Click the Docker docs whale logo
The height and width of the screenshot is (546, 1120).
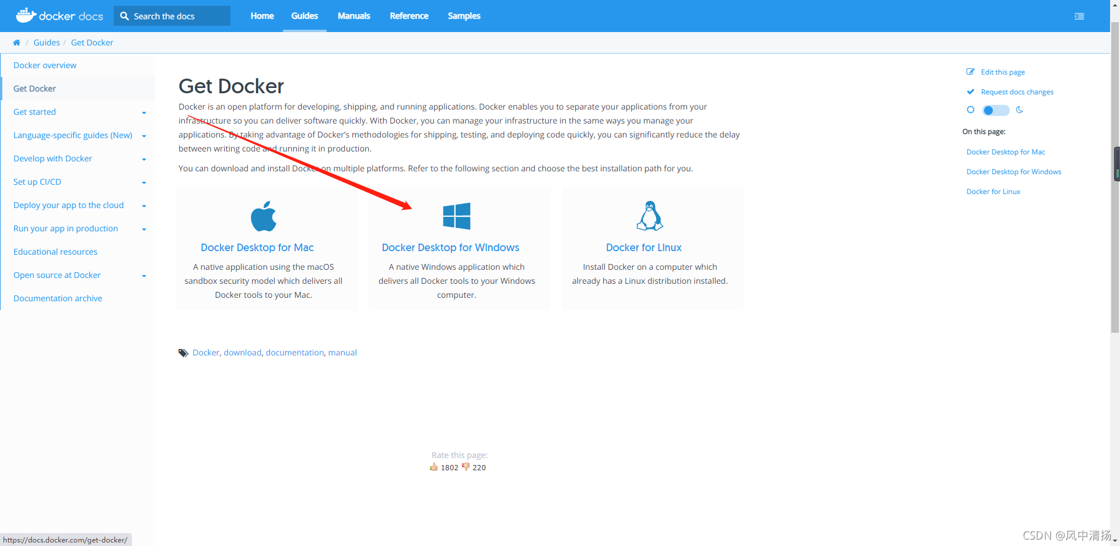[x=26, y=15]
